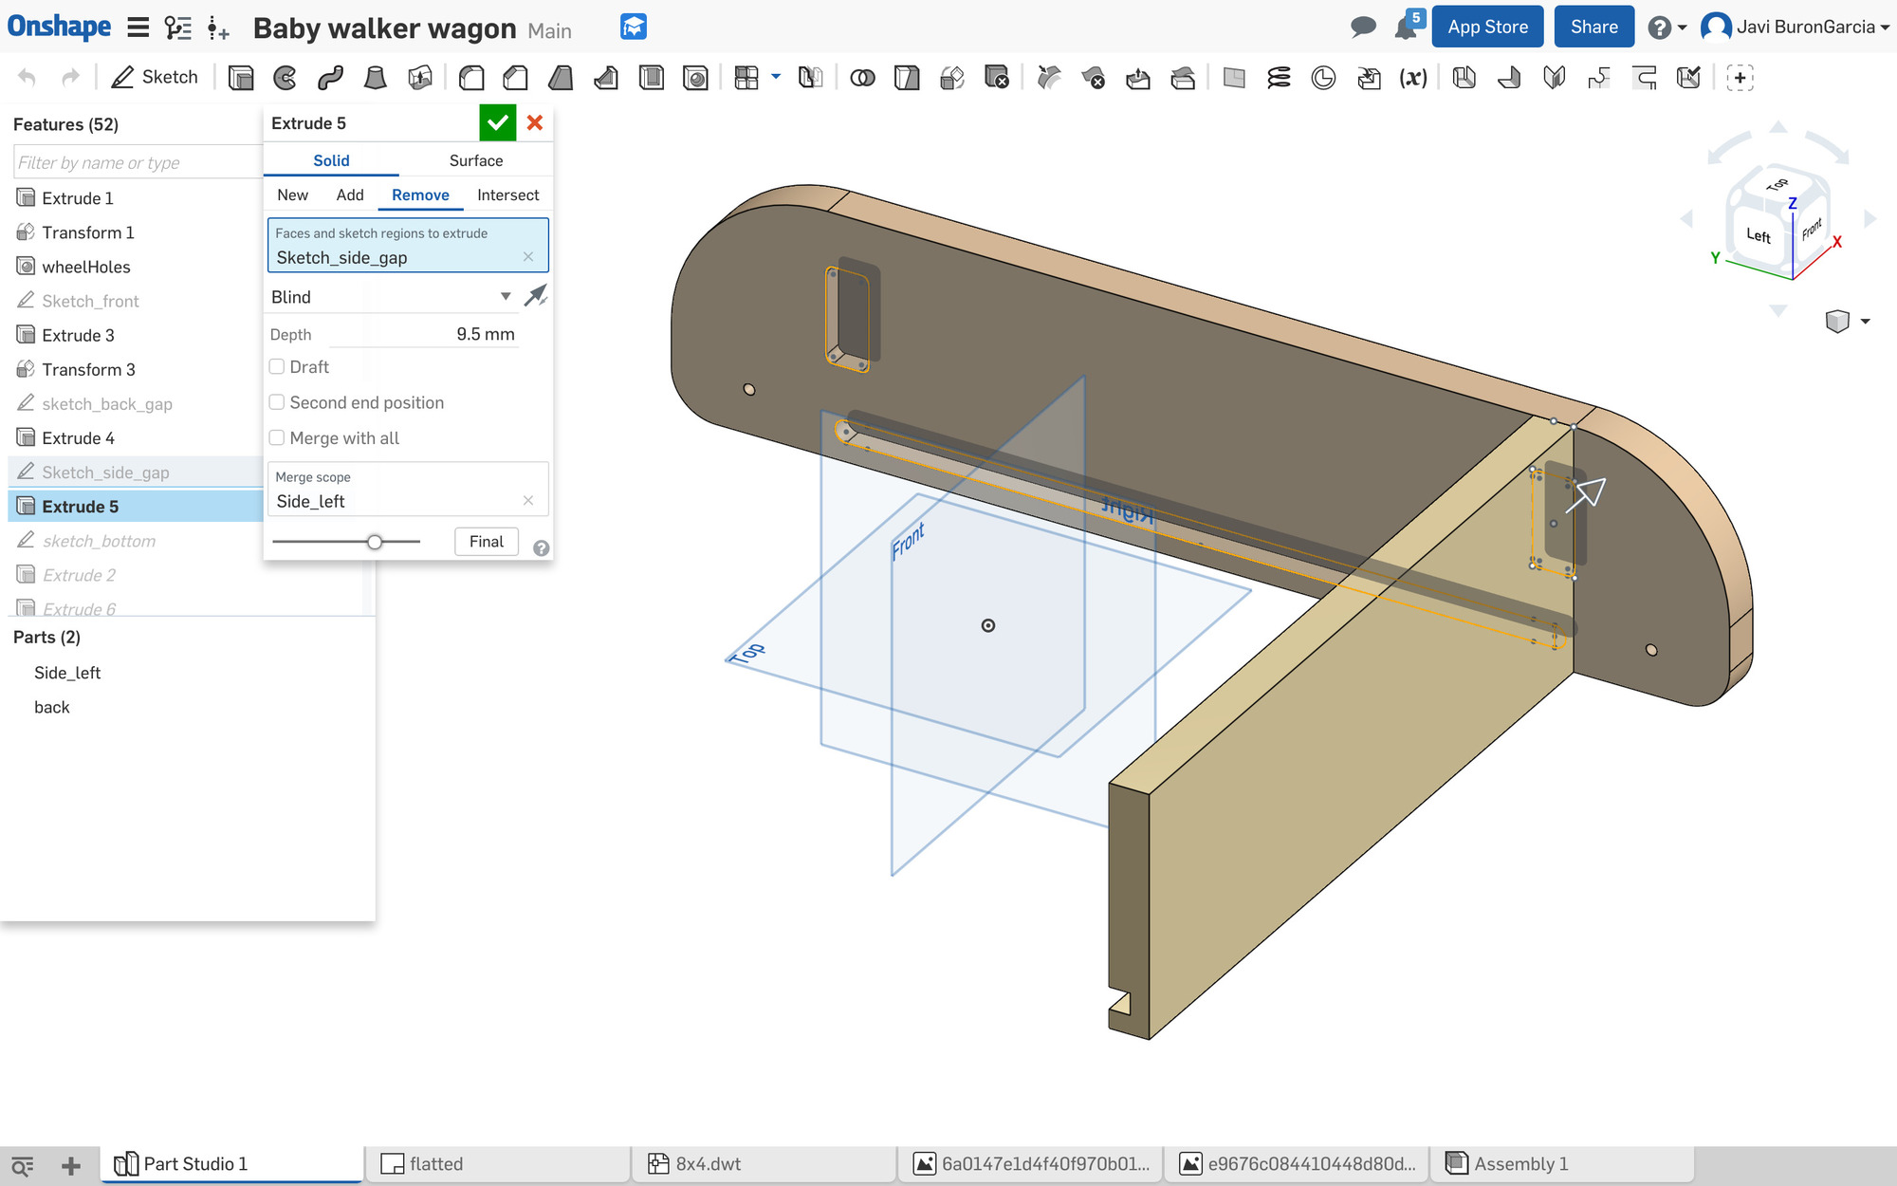The width and height of the screenshot is (1897, 1186).
Task: Open the Assembly 1 tab
Action: [x=1561, y=1164]
